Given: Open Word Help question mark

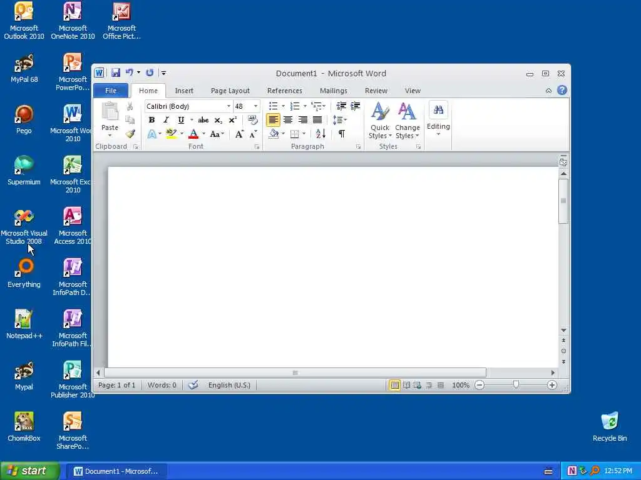Looking at the screenshot, I should pos(562,90).
